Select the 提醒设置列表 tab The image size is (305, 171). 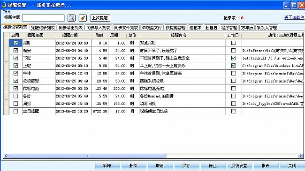[15, 27]
